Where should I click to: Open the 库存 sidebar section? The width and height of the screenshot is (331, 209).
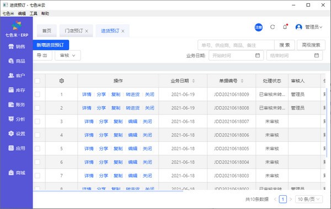pyautogui.click(x=17, y=90)
